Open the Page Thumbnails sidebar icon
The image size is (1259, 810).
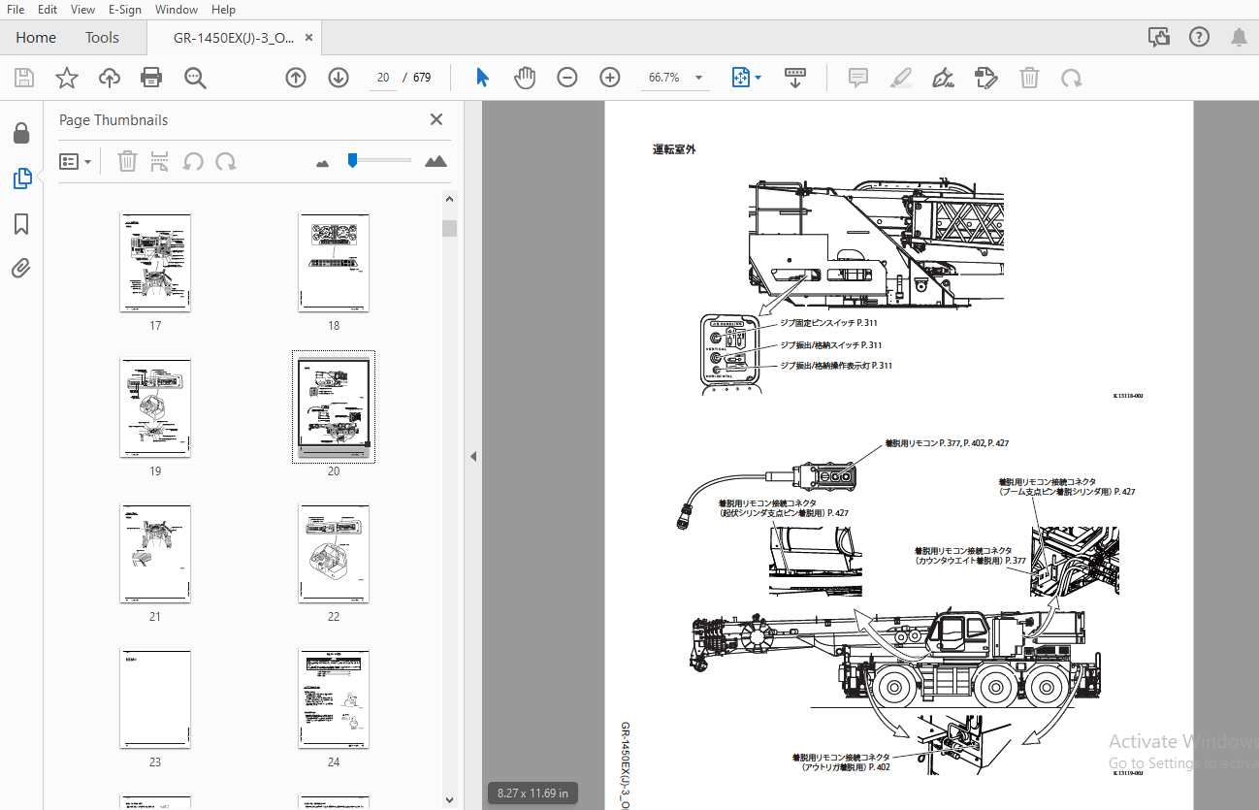(x=21, y=178)
